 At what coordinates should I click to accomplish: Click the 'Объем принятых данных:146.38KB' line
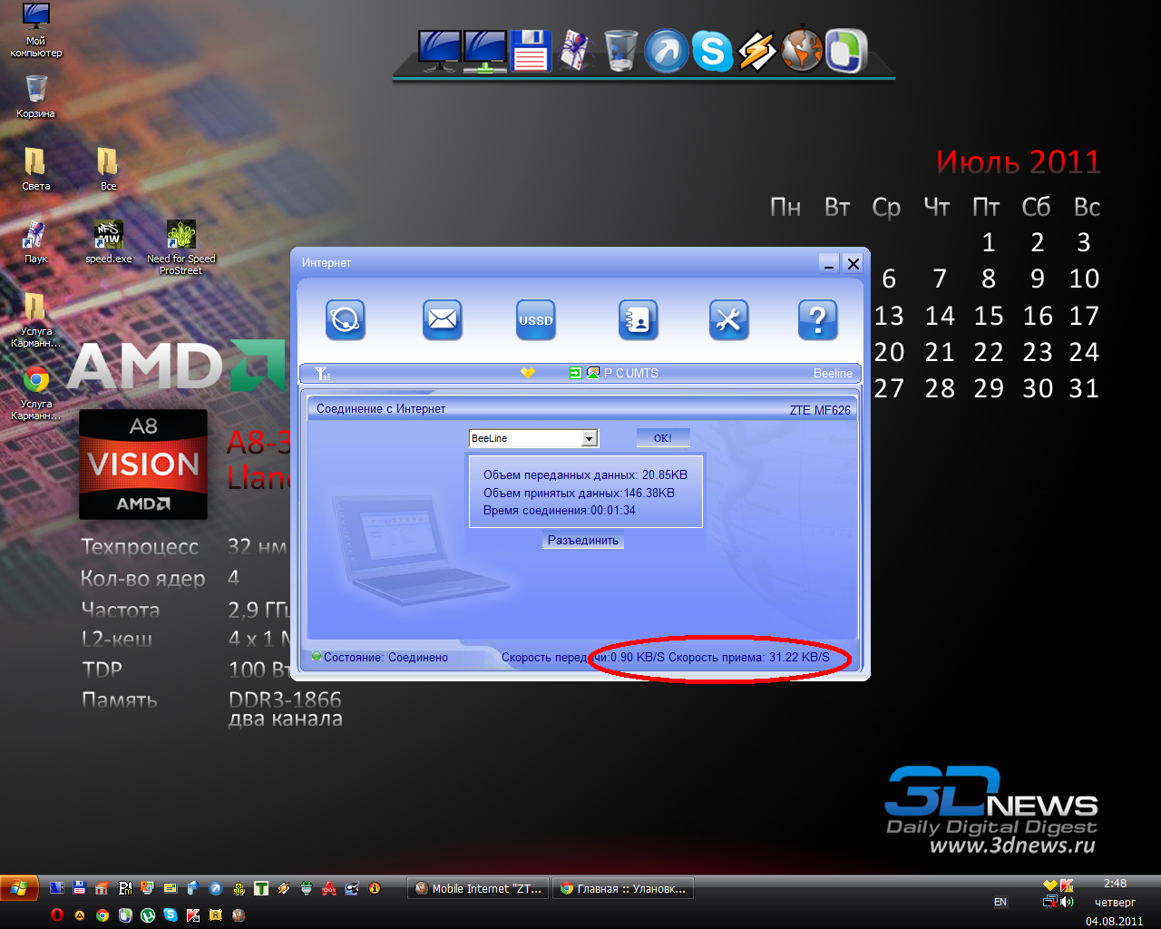click(579, 493)
